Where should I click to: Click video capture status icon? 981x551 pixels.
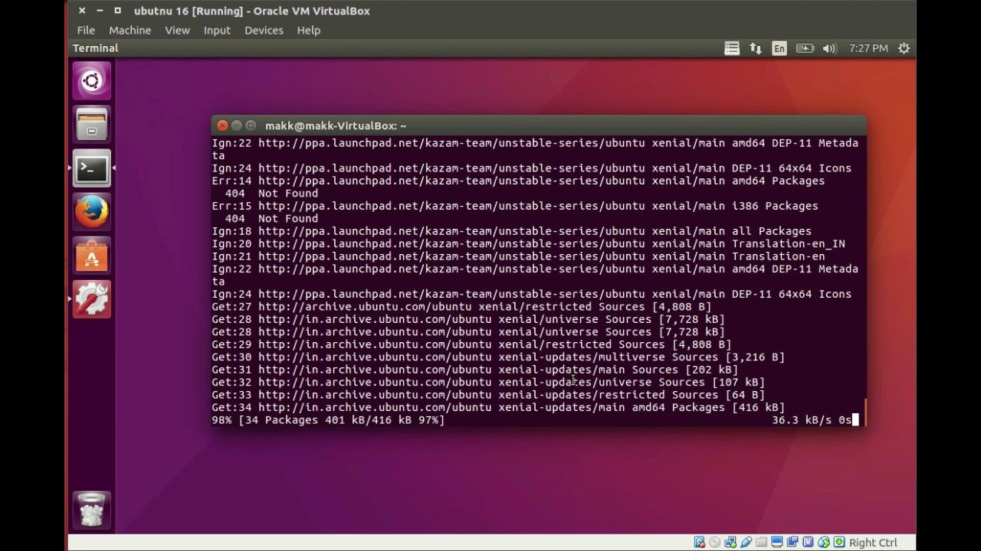click(792, 543)
